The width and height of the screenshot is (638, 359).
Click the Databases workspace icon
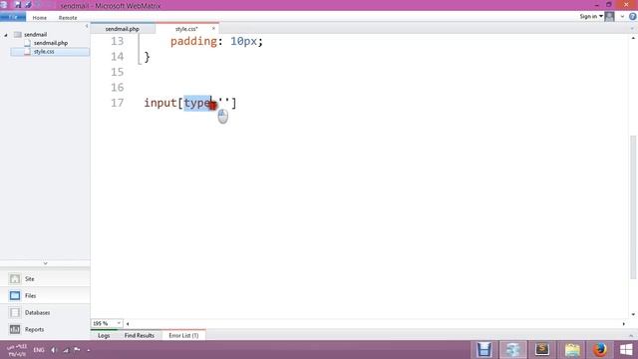pos(15,312)
